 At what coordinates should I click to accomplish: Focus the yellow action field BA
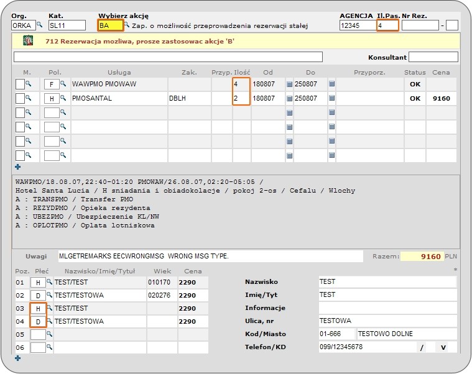tap(111, 25)
